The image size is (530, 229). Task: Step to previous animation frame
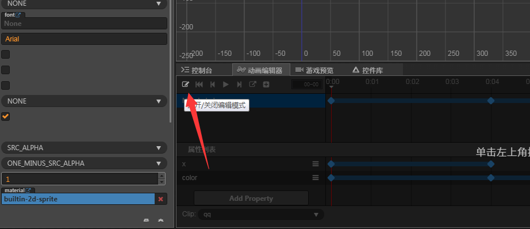click(x=213, y=85)
